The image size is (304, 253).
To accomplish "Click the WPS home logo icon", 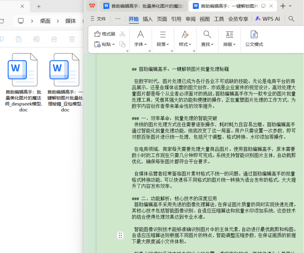I will pyautogui.click(x=92, y=6).
